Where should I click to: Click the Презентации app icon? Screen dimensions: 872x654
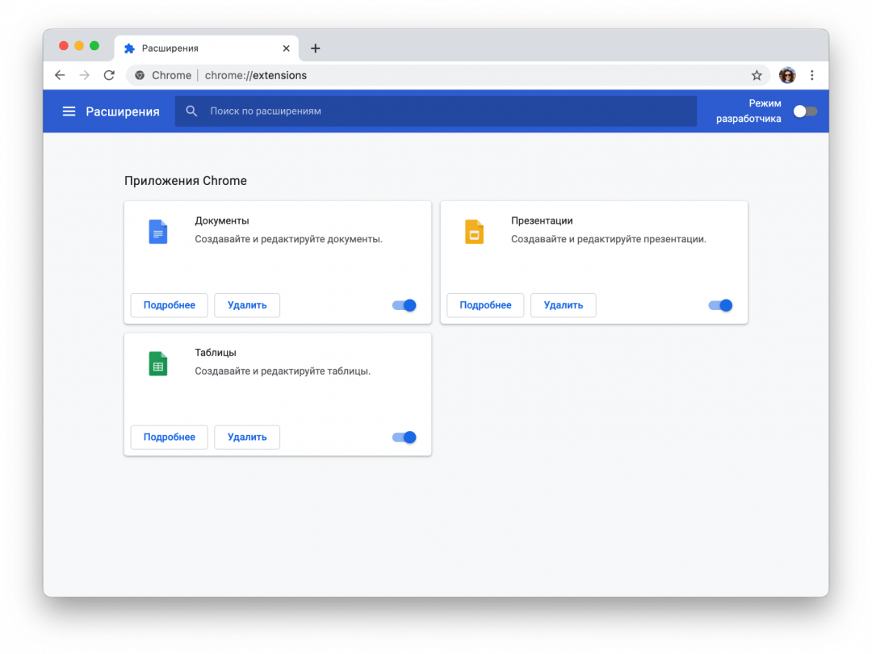[474, 232]
